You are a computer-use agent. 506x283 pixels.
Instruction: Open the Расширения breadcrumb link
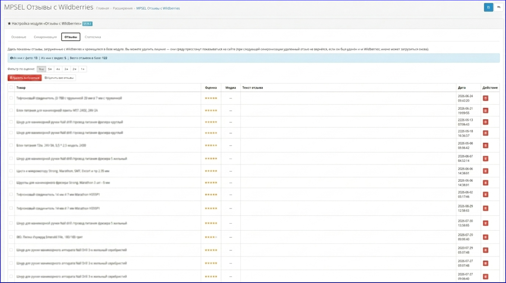click(x=123, y=8)
